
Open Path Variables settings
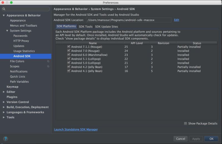click(x=19, y=81)
